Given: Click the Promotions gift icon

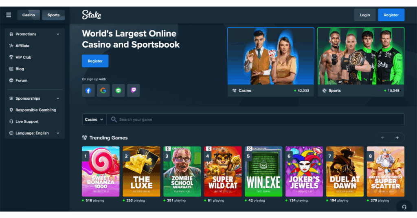Looking at the screenshot, I should click(11, 34).
